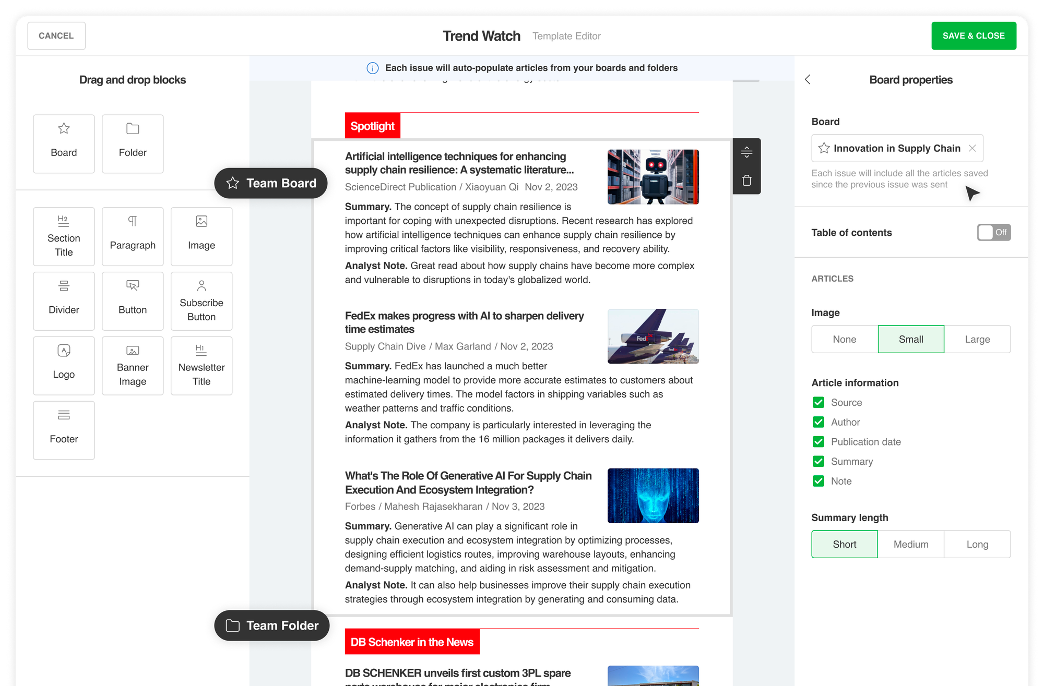Select the Button block

133,301
